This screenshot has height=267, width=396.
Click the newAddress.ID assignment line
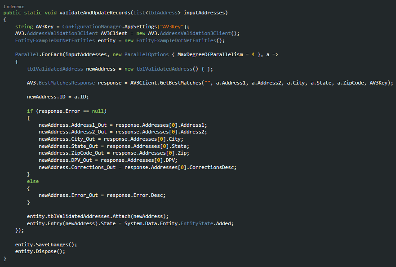click(x=58, y=97)
